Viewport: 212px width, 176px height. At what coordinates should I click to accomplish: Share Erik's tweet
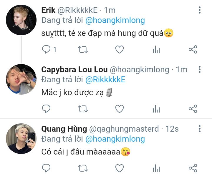click(x=193, y=49)
